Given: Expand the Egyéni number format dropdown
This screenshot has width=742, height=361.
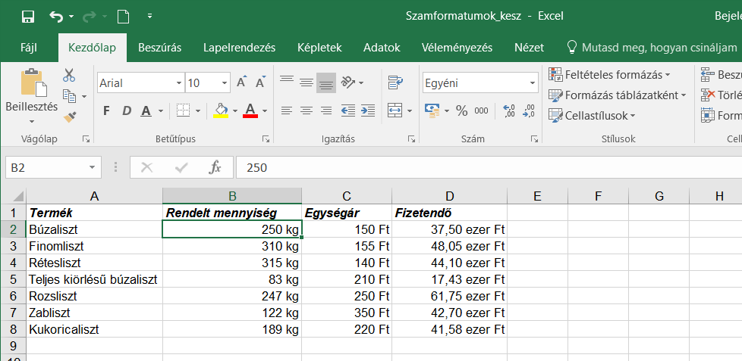Looking at the screenshot, I should click(x=532, y=83).
